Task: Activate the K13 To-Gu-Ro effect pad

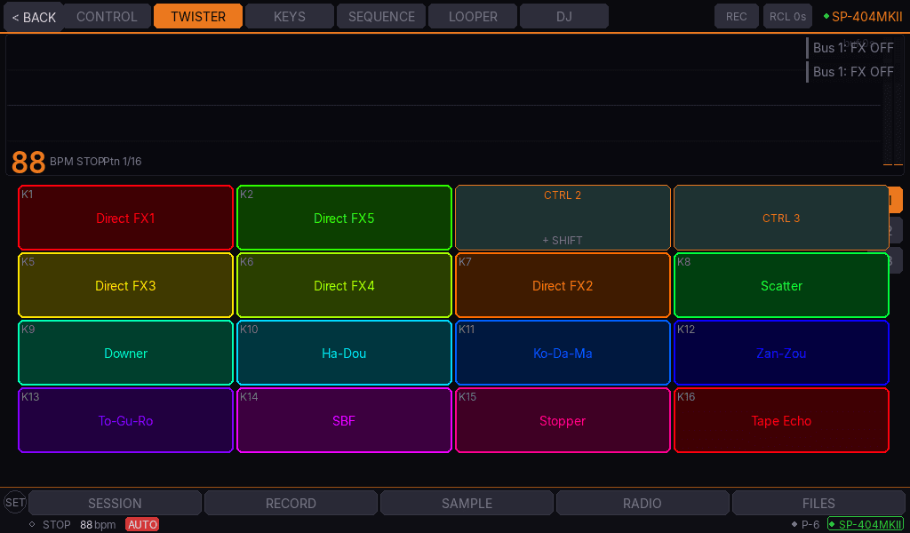Action: (x=125, y=420)
